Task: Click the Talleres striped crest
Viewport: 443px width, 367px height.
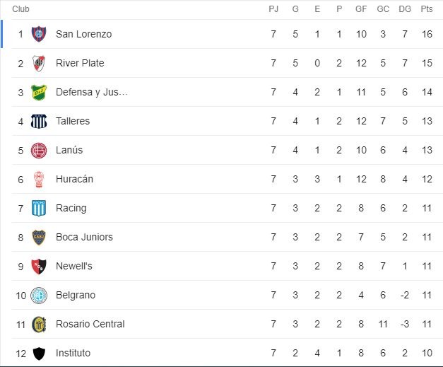Action: click(x=39, y=122)
